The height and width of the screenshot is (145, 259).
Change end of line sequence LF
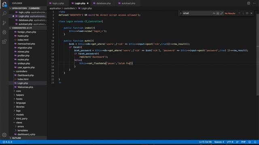pyautogui.click(x=237, y=142)
